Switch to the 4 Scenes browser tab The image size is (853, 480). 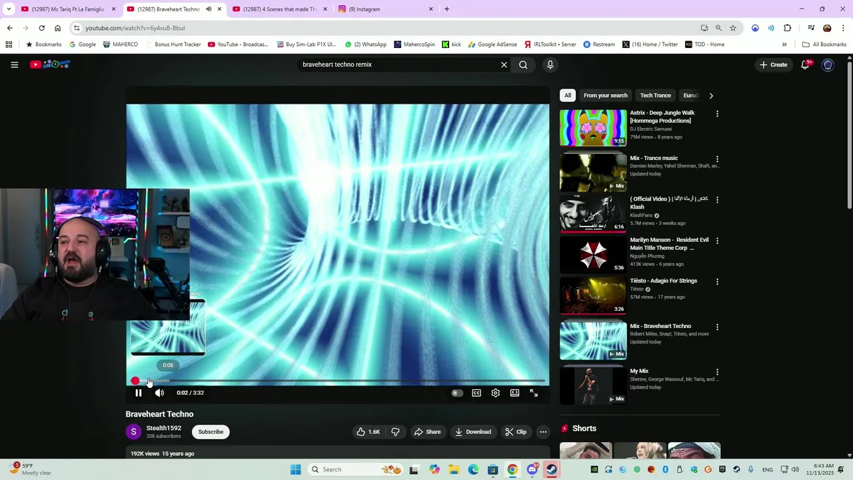point(280,9)
